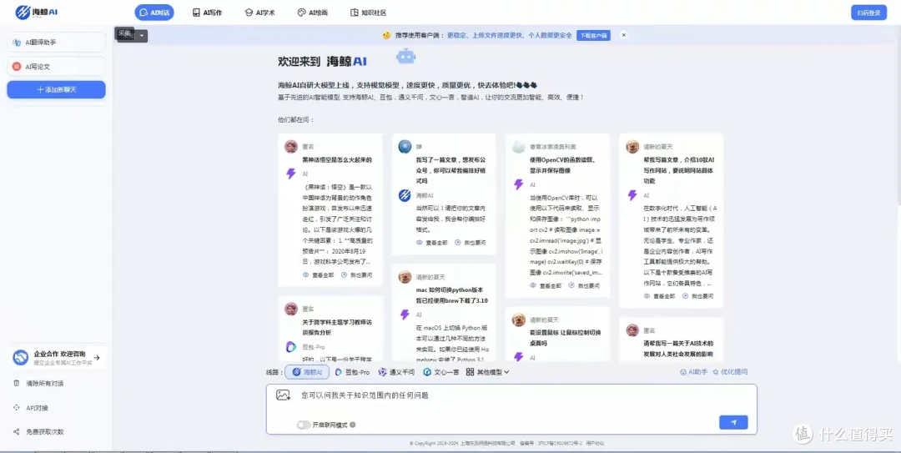Viewport: 901px width, 453px height.
Task: Click 禅 user avatar
Action: tap(405, 147)
